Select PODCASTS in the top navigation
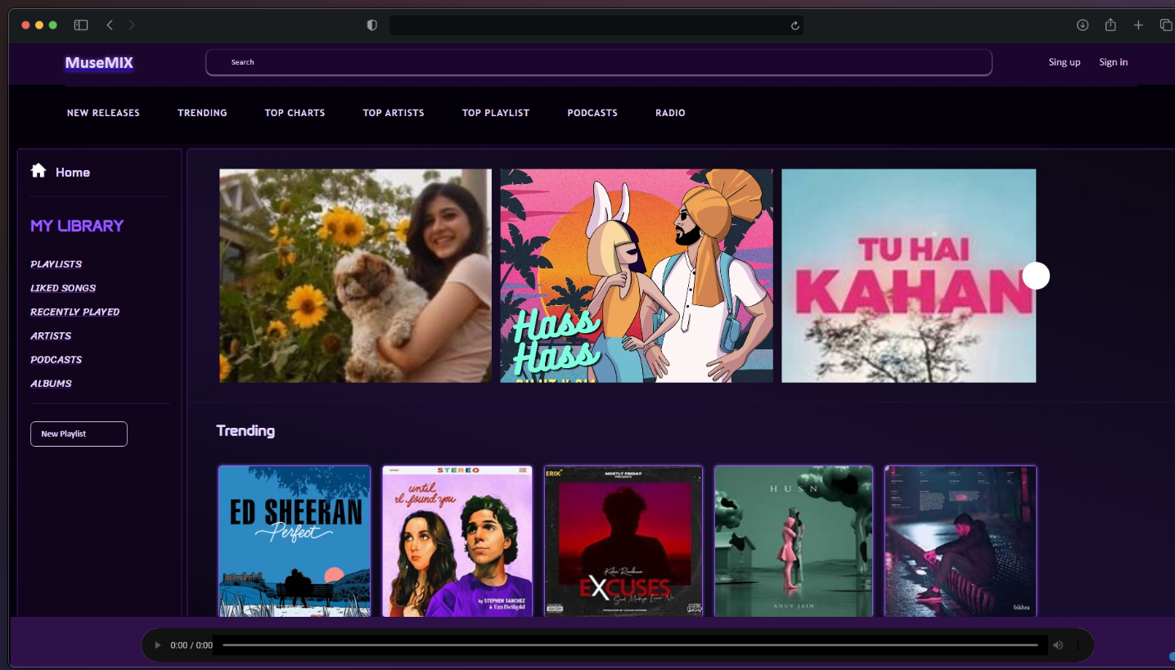The width and height of the screenshot is (1175, 670). click(x=592, y=113)
